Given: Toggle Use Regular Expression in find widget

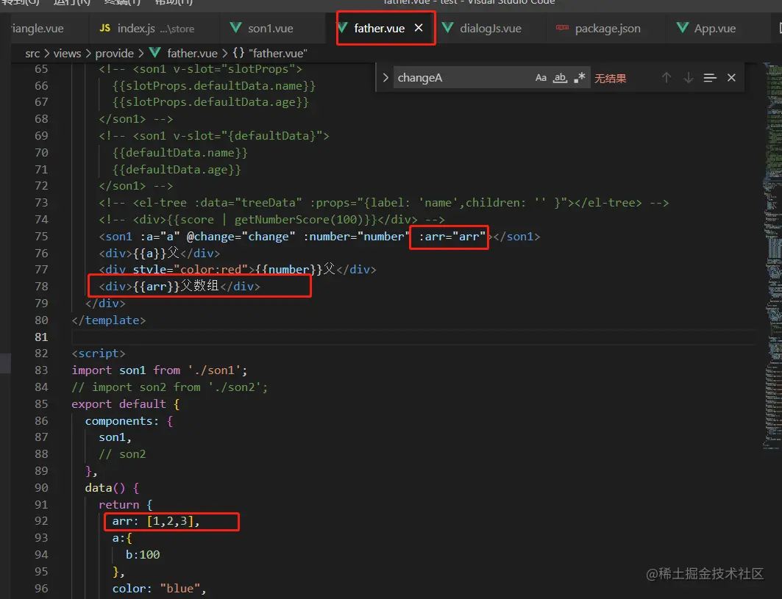Looking at the screenshot, I should point(579,78).
